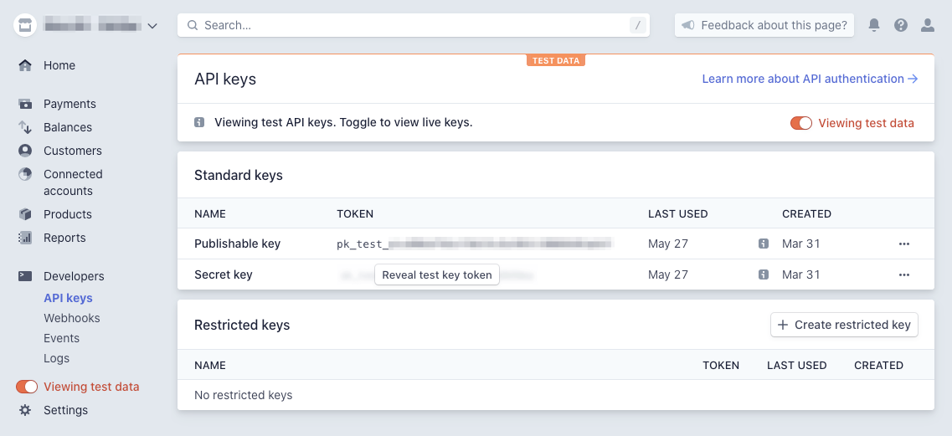The height and width of the screenshot is (436, 952).
Task: Open Publishable key more options menu
Action: click(903, 244)
